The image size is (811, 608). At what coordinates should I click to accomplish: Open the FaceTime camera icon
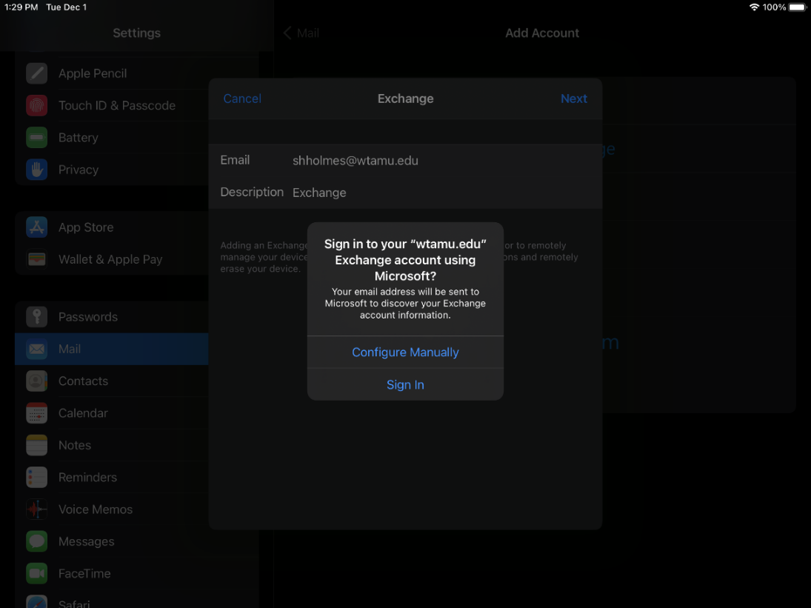(x=37, y=573)
